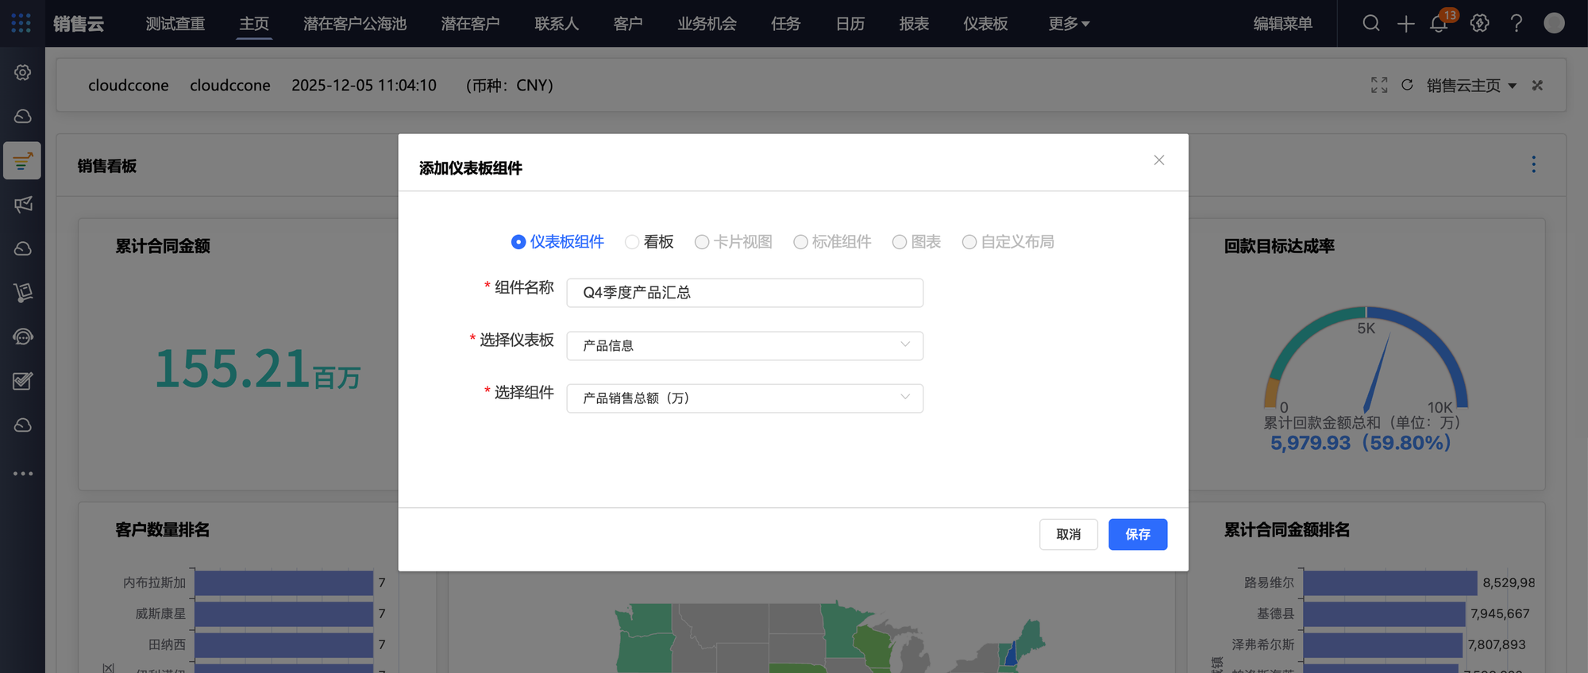Image resolution: width=1588 pixels, height=673 pixels.
Task: Click the plus quick-create icon
Action: (x=1405, y=24)
